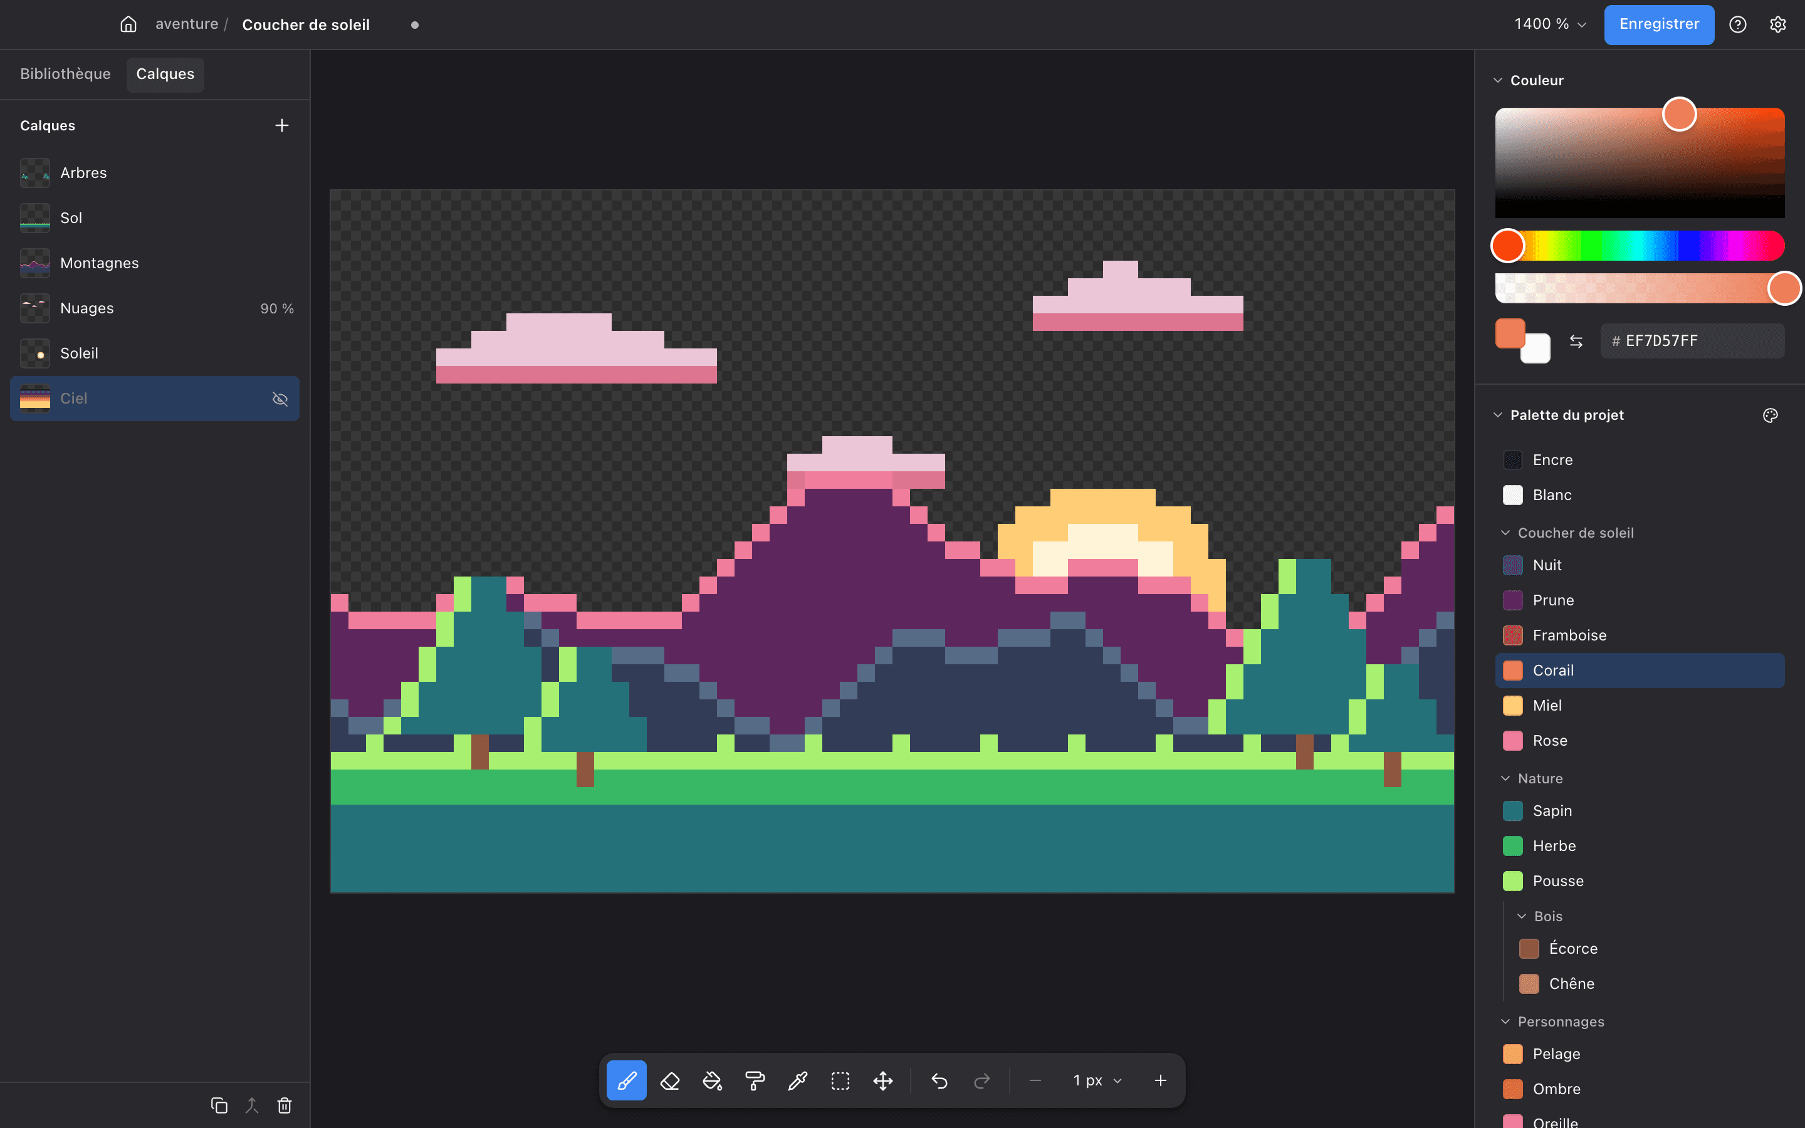The height and width of the screenshot is (1128, 1805).
Task: Select the Montagnes layer
Action: [x=154, y=263]
